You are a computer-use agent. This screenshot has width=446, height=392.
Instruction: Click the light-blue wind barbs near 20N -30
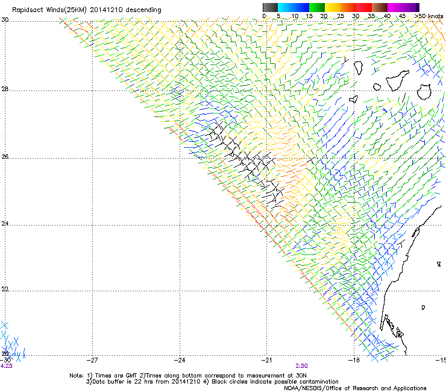(11, 340)
